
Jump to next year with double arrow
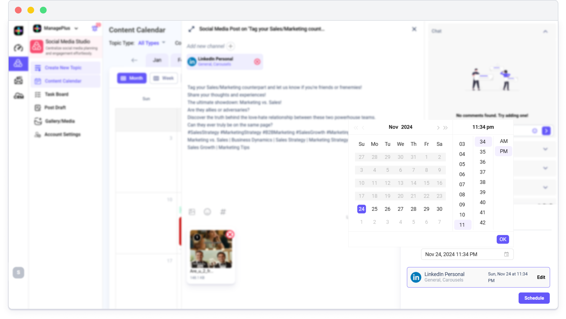pos(445,128)
